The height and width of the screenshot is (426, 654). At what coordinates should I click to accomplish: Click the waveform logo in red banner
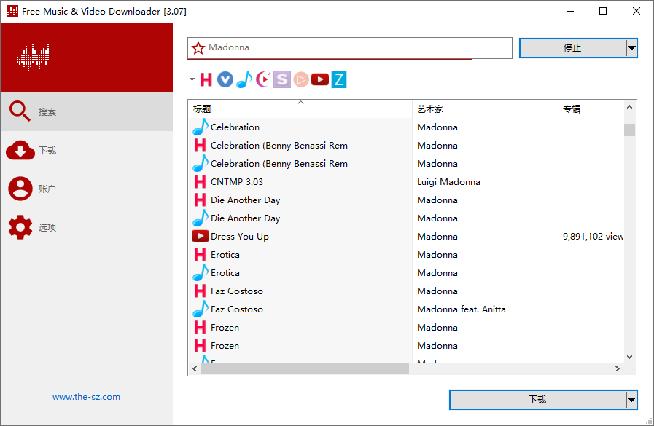coord(33,58)
